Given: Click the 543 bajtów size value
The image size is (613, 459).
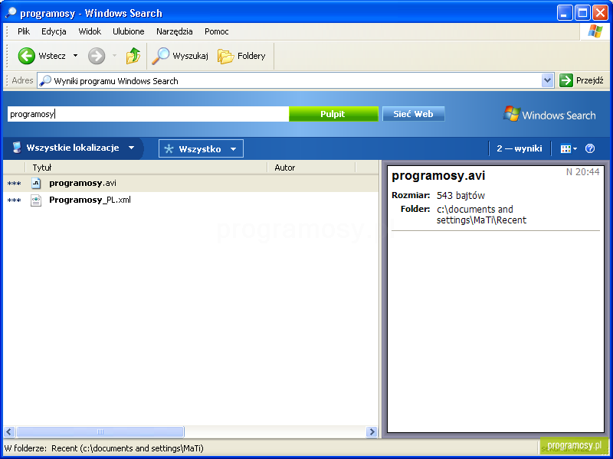Looking at the screenshot, I should pyautogui.click(x=461, y=196).
